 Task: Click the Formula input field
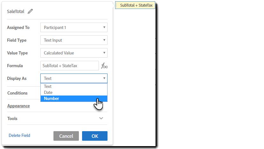pyautogui.click(x=70, y=66)
